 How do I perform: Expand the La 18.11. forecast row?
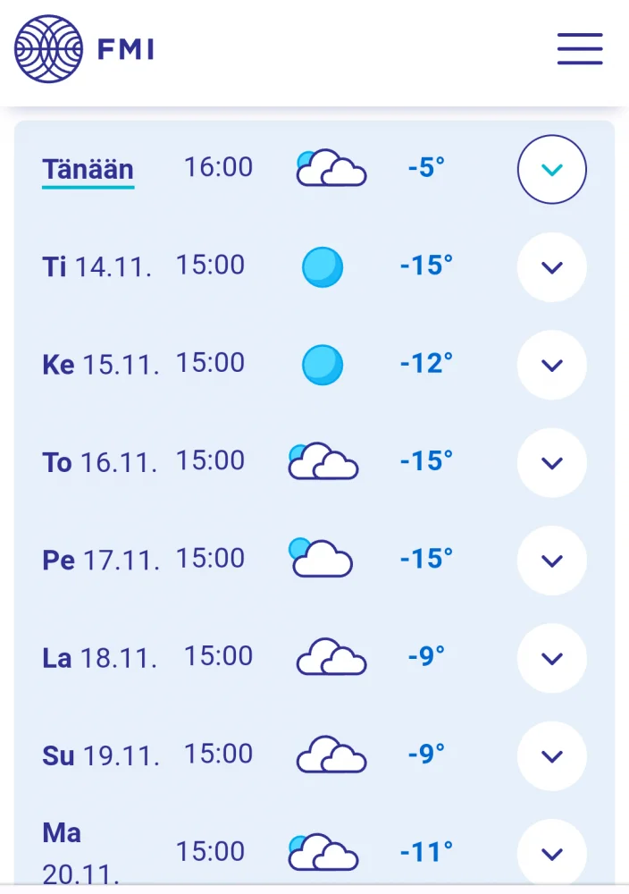552,658
